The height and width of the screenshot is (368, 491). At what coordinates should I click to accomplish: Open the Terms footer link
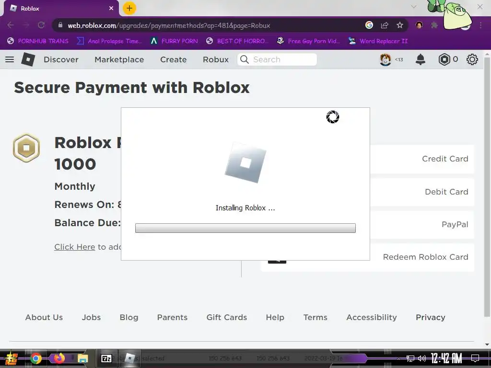316,317
